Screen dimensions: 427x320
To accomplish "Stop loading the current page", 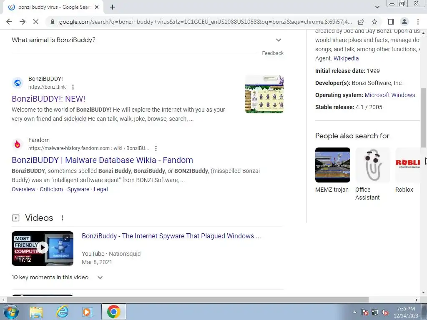I will [x=36, y=22].
